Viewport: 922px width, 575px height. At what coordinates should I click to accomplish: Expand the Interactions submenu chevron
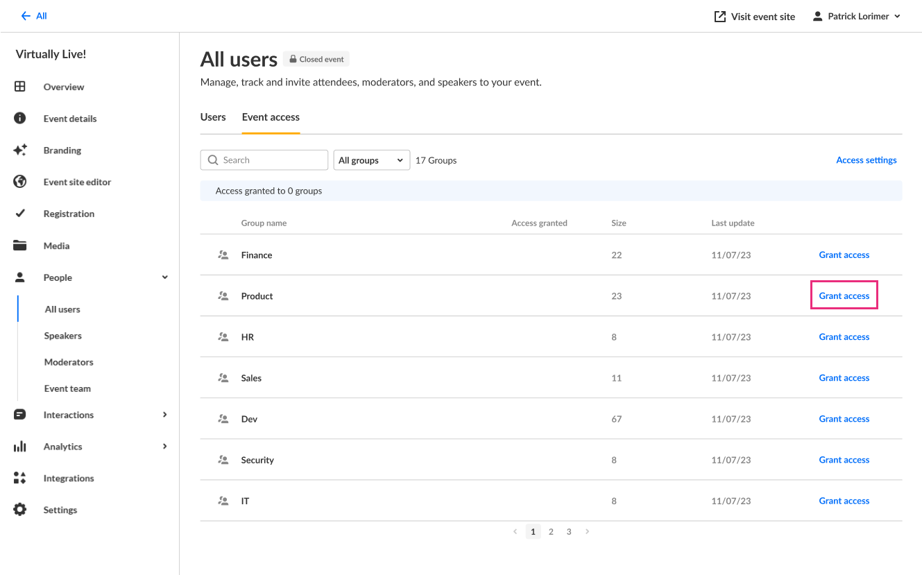pos(165,415)
